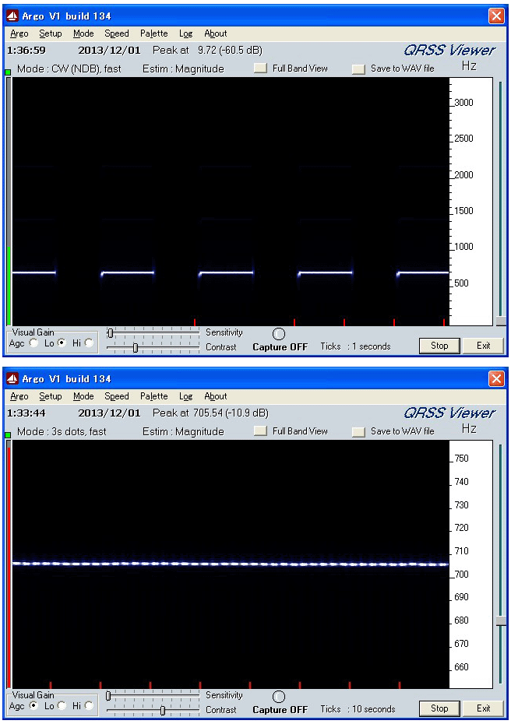Open Palette menu in bottom window
The width and height of the screenshot is (511, 724).
click(154, 396)
